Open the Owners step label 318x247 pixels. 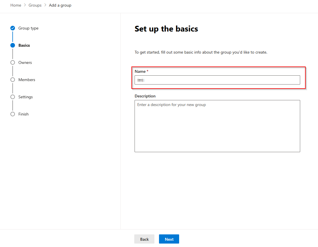25,62
